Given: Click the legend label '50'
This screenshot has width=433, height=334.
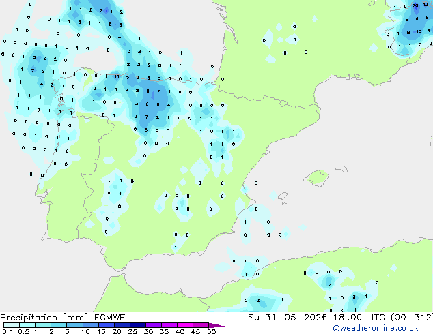Looking at the screenshot, I should (x=211, y=331).
